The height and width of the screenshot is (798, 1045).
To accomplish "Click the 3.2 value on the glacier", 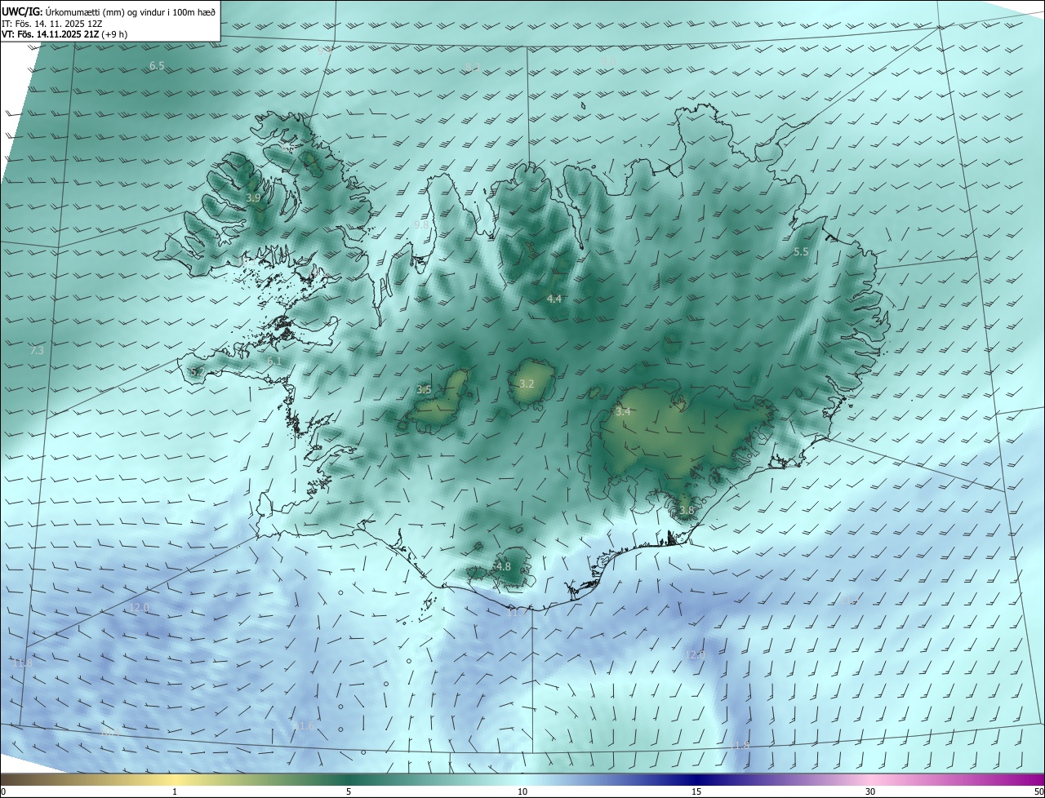I will (527, 383).
